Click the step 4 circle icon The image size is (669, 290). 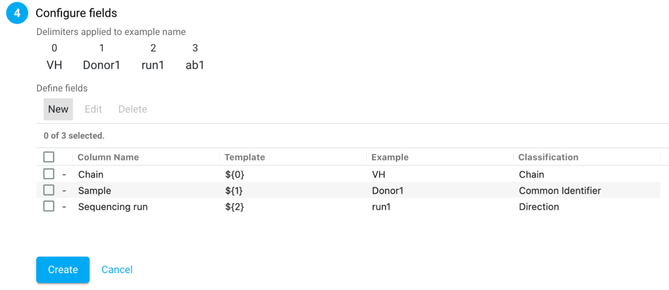tap(17, 14)
